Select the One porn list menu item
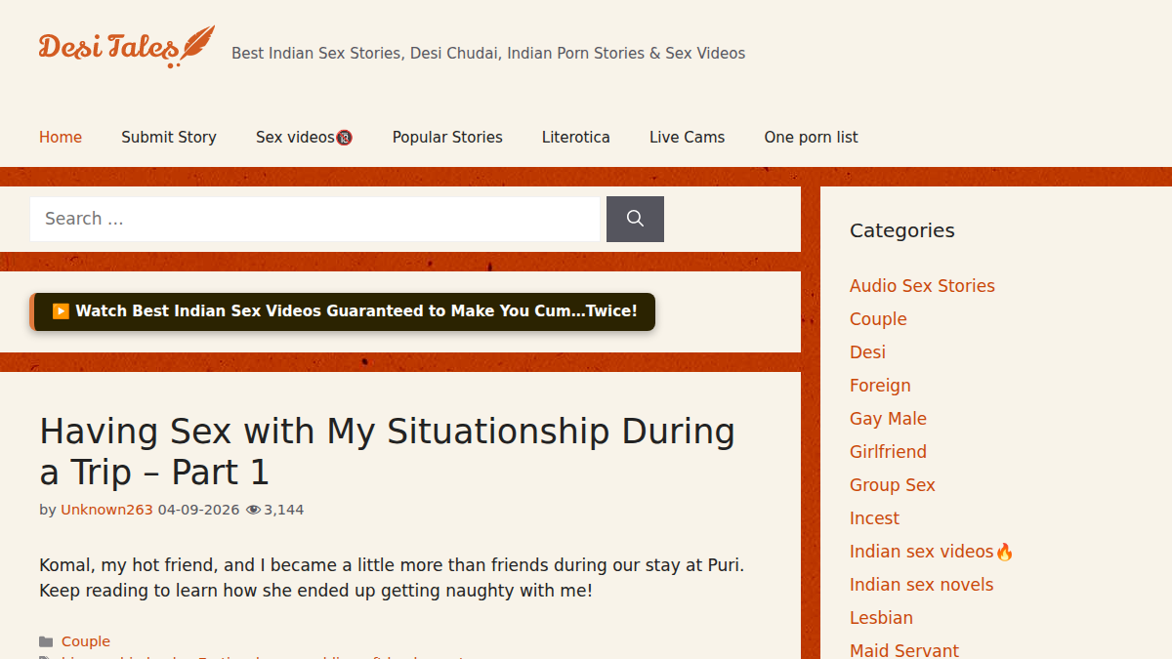Image resolution: width=1172 pixels, height=659 pixels. tap(811, 138)
